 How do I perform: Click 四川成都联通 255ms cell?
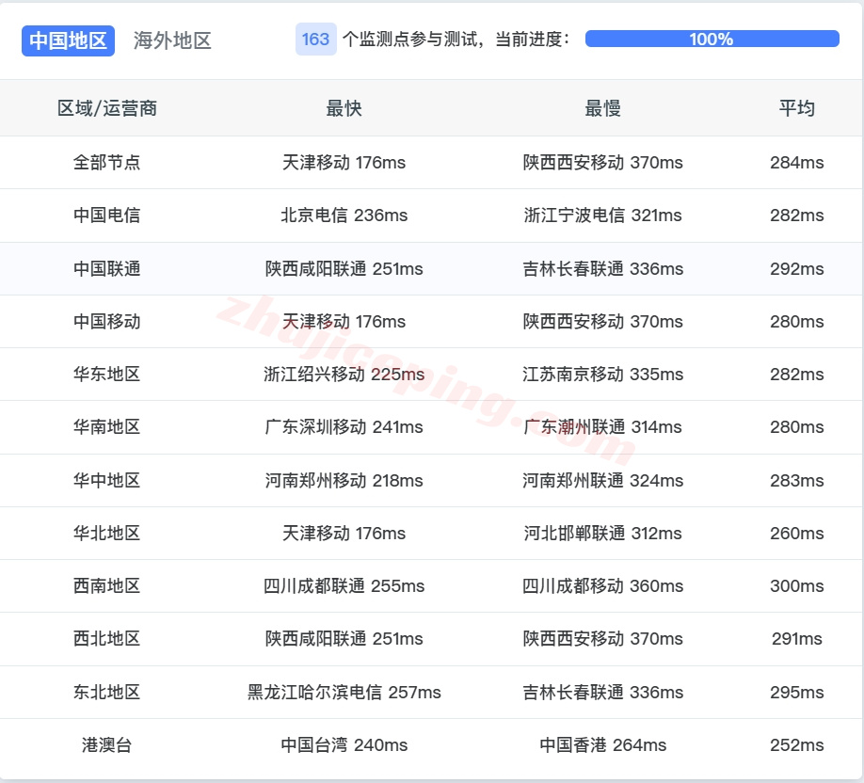tap(344, 586)
